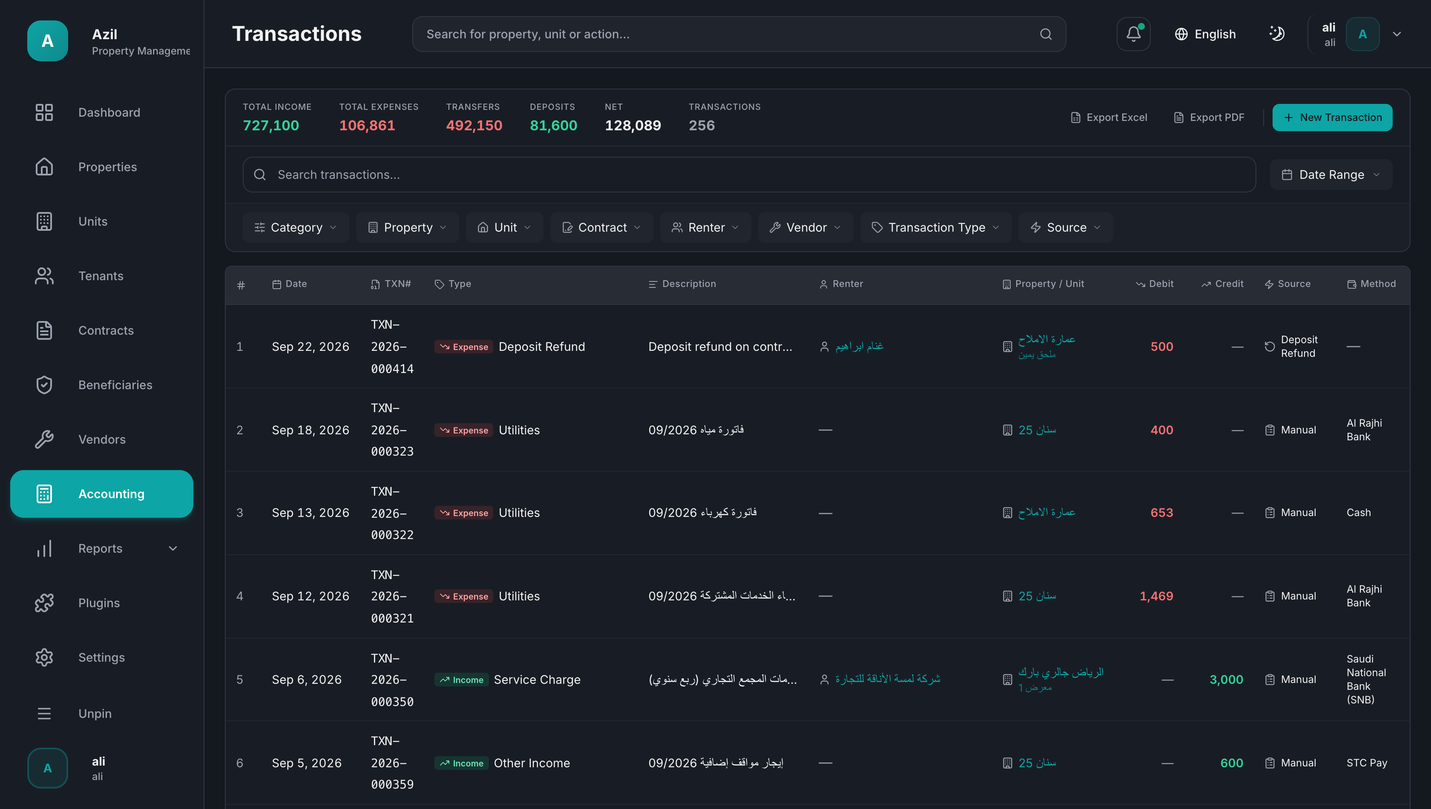Toggle dark mode moon icon

[1276, 34]
